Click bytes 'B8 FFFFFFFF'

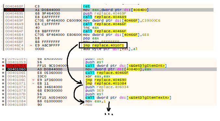[x=47, y=42]
